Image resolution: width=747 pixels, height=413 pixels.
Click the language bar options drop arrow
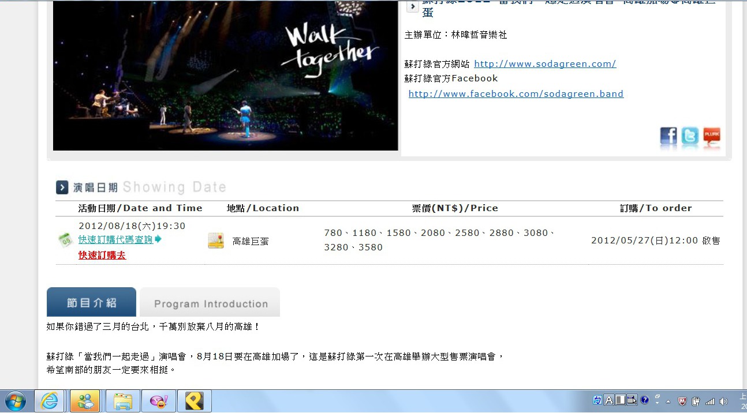pos(658,403)
